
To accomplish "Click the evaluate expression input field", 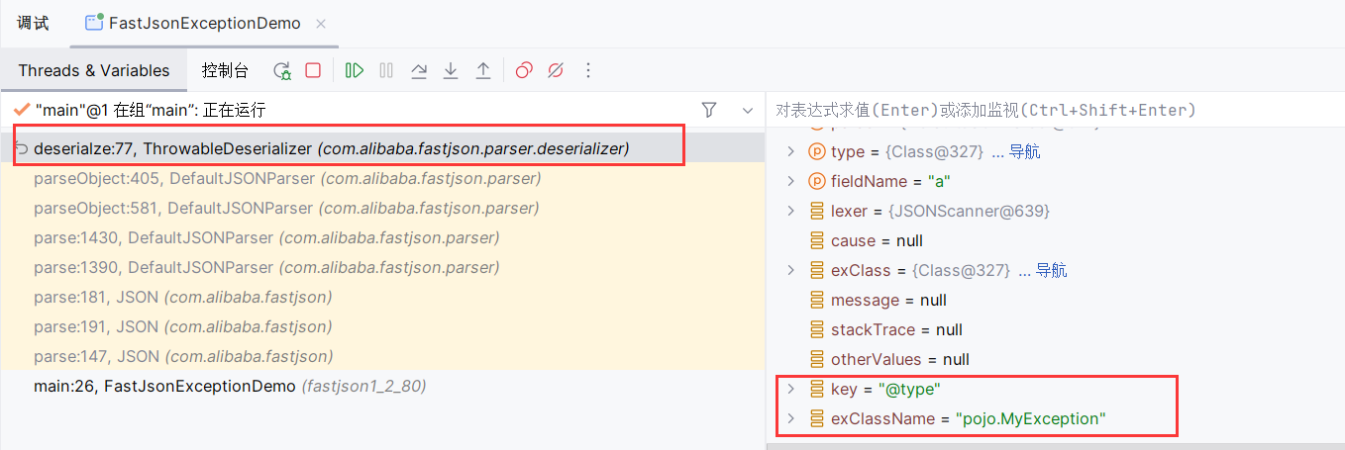I will pos(1050,110).
